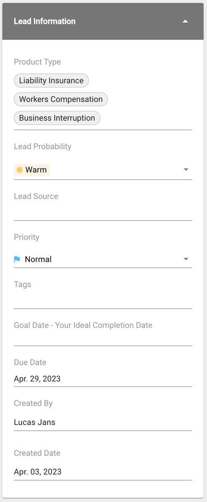Click the Product Type field label
The image size is (207, 502).
37,62
